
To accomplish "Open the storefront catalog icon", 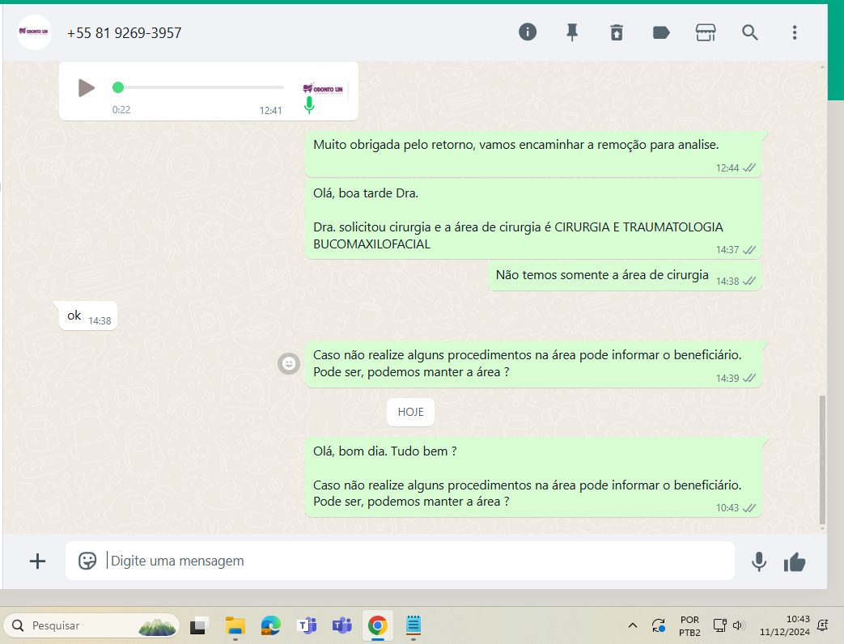I will pyautogui.click(x=706, y=32).
